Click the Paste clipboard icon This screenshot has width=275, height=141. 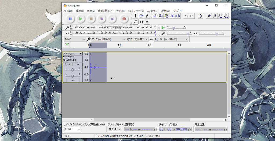pyautogui.click(x=166, y=16)
